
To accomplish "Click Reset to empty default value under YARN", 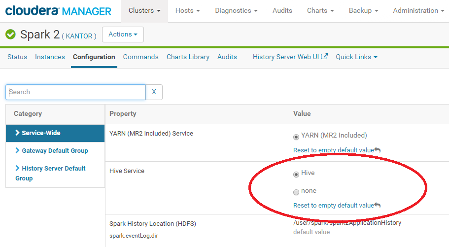I will [334, 150].
